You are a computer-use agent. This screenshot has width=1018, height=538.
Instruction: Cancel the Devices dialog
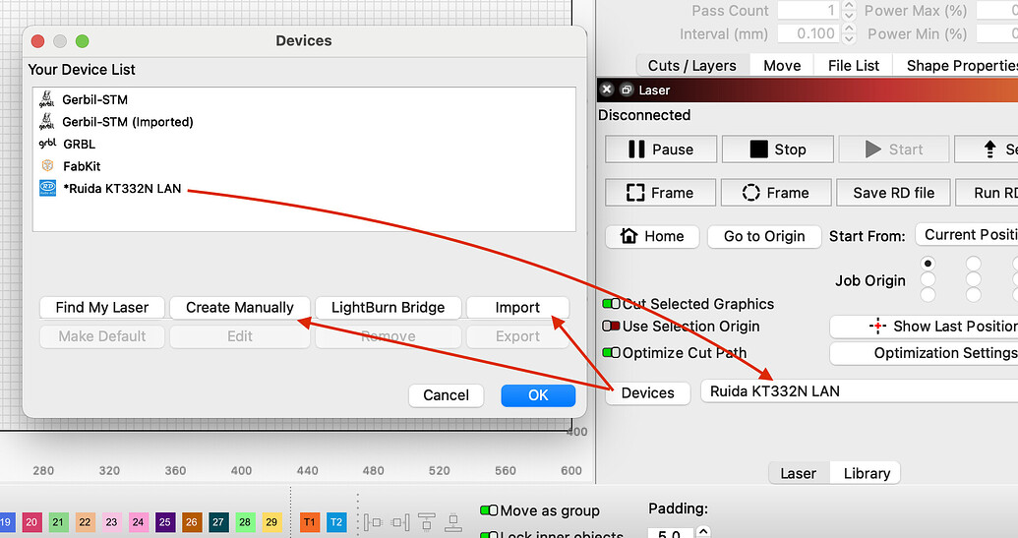click(x=446, y=395)
